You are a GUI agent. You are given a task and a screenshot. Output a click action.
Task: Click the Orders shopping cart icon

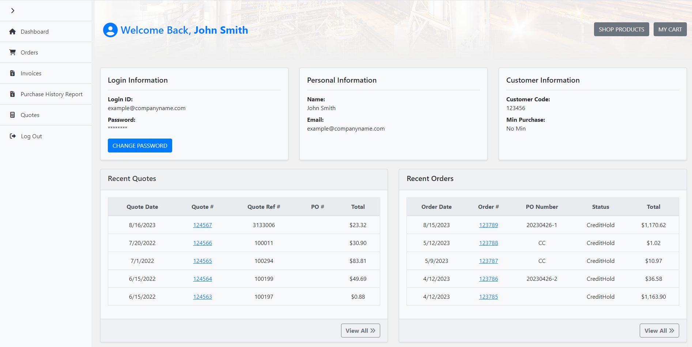click(12, 52)
